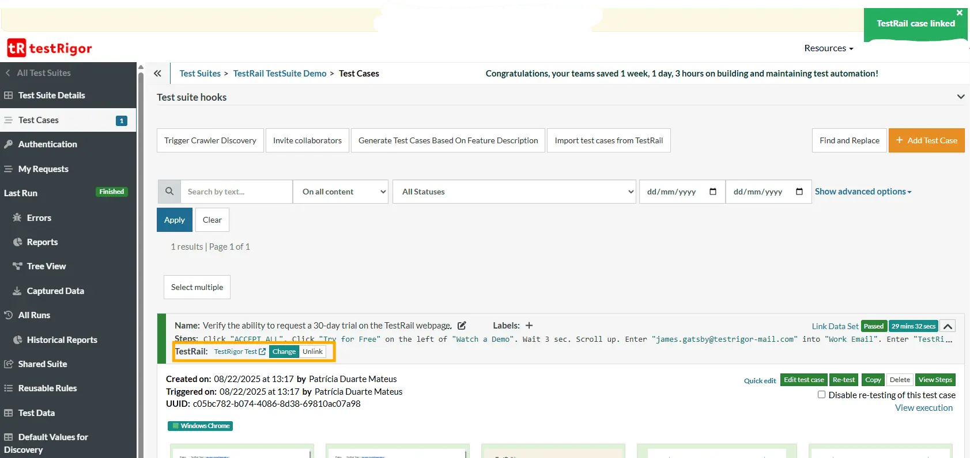Open the All Statuses dropdown

(515, 192)
